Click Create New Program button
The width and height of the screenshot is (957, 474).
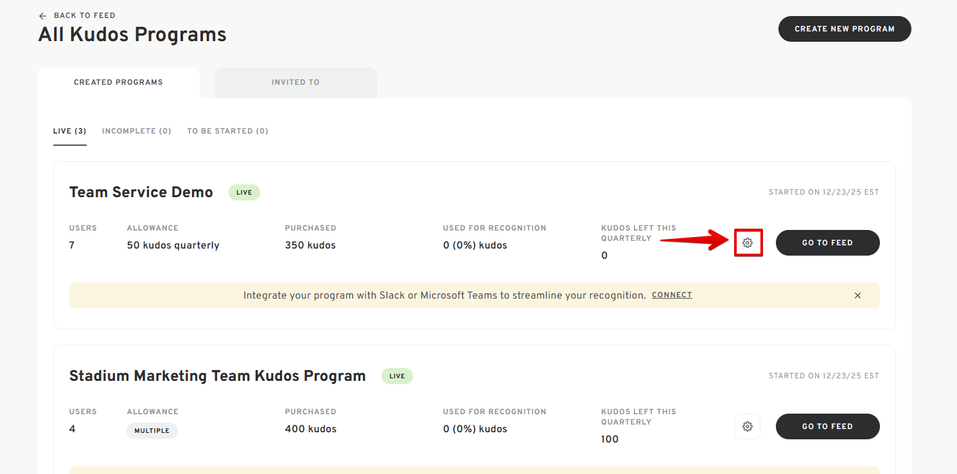click(x=844, y=29)
